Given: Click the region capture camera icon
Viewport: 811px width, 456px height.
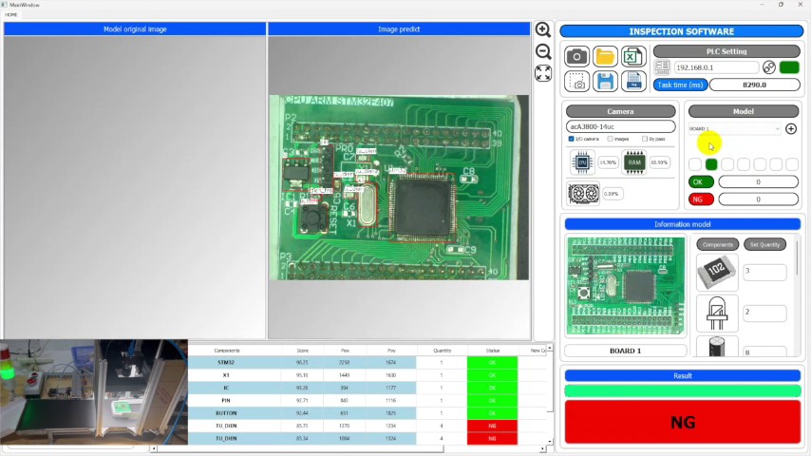Looking at the screenshot, I should [576, 82].
